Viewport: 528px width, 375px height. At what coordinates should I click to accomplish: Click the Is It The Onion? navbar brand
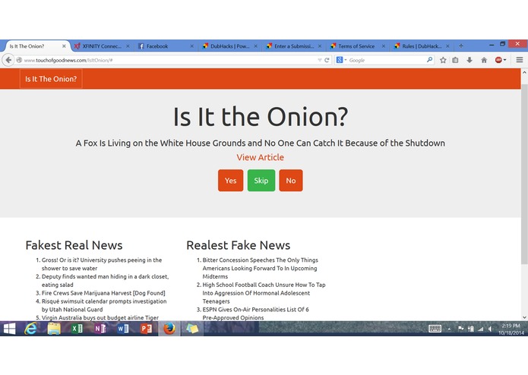[51, 79]
